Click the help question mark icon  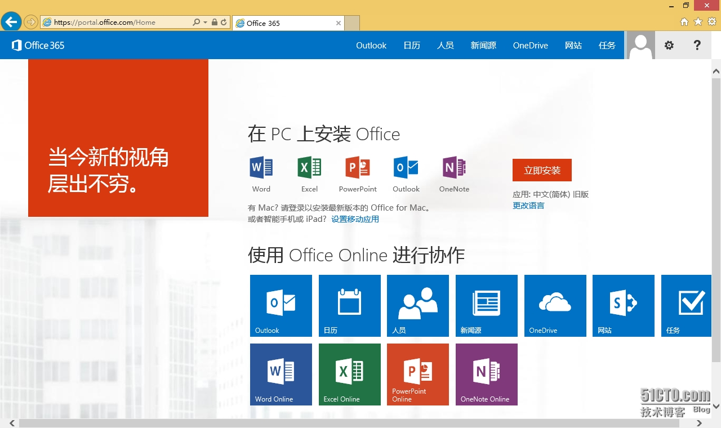coord(697,46)
